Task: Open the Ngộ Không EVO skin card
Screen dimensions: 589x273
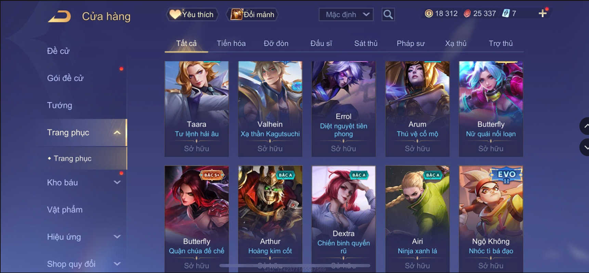Action: (x=490, y=219)
